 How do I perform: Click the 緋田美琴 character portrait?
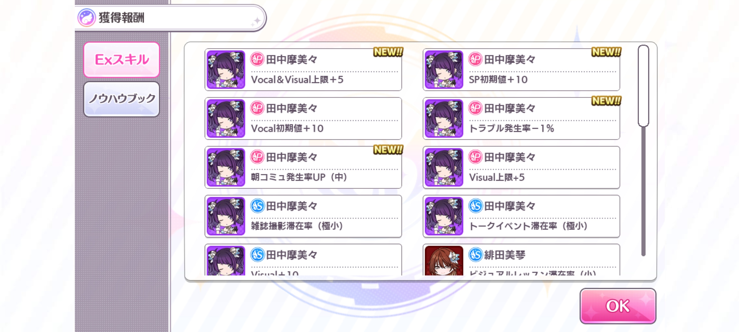click(444, 261)
